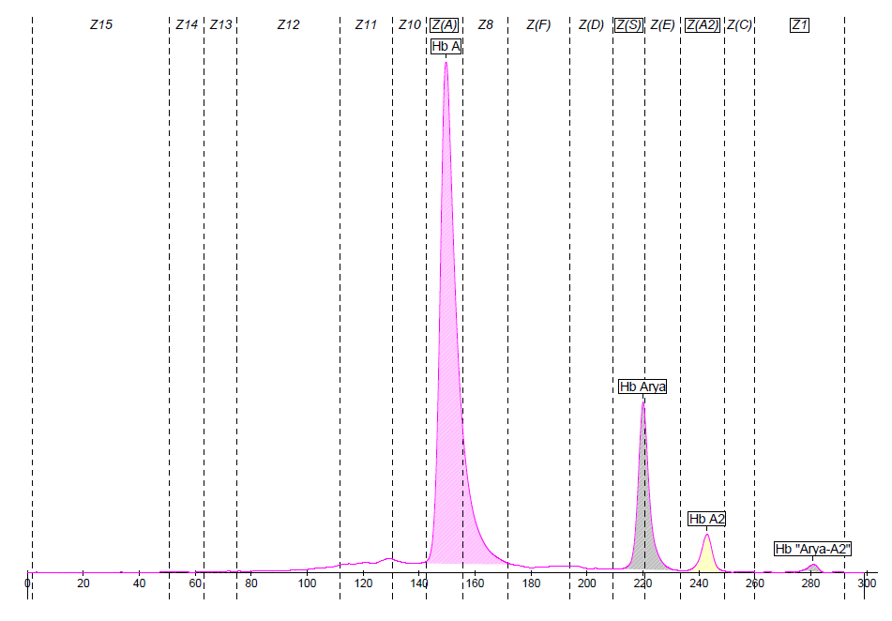Click the Z8 zone label
Screen dimensions: 892x621
click(485, 25)
